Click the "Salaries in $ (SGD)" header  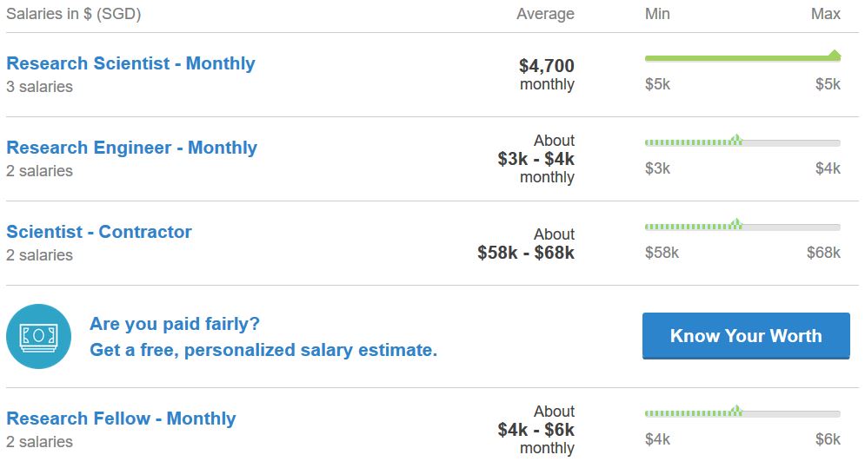coord(74,14)
